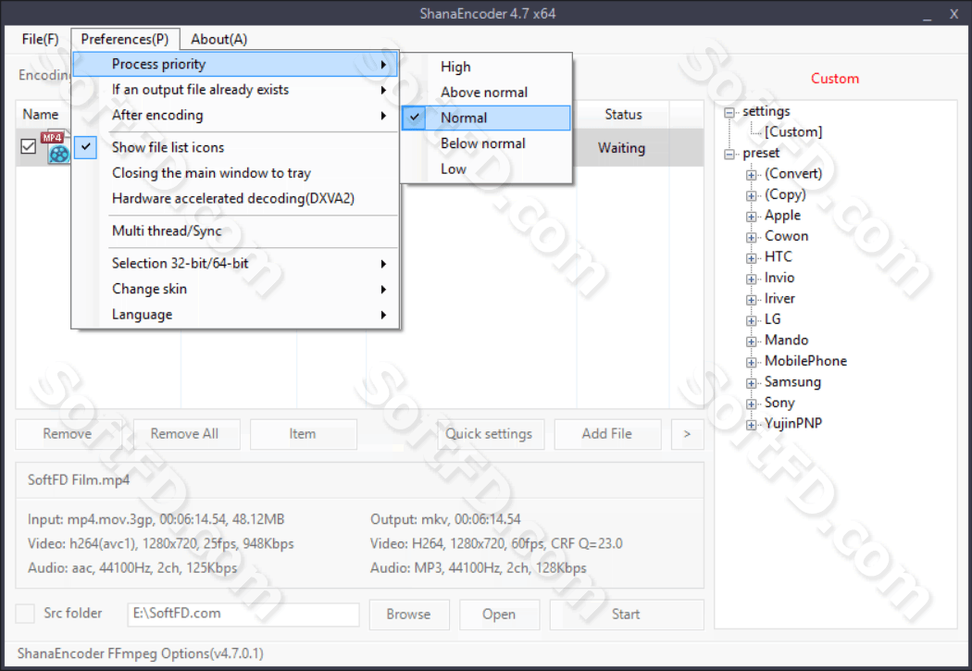
Task: Expand the Invio preset folder
Action: pyautogui.click(x=752, y=279)
